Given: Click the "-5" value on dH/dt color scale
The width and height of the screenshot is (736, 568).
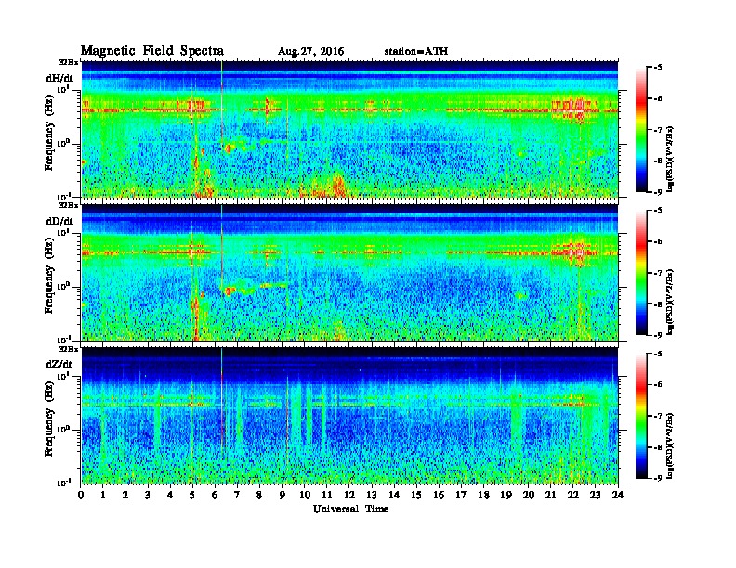Looking at the screenshot, I should (x=658, y=68).
